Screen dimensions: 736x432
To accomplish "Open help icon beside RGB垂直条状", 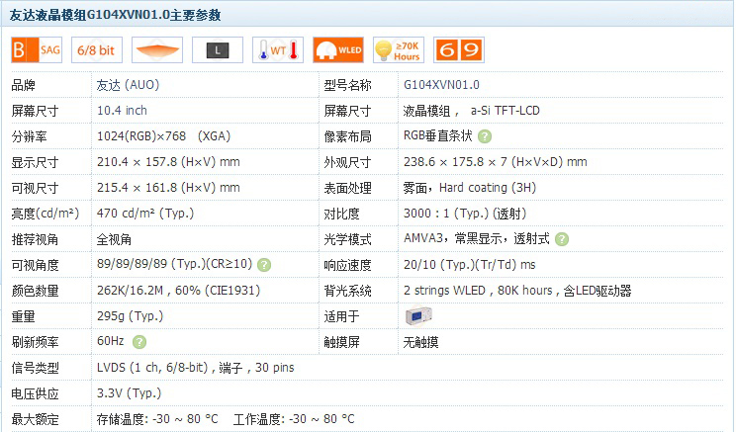I will coord(485,136).
